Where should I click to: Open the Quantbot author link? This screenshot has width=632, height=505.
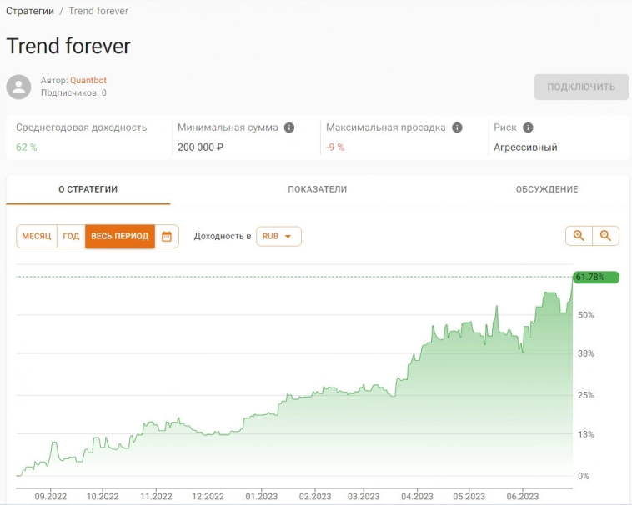point(88,81)
